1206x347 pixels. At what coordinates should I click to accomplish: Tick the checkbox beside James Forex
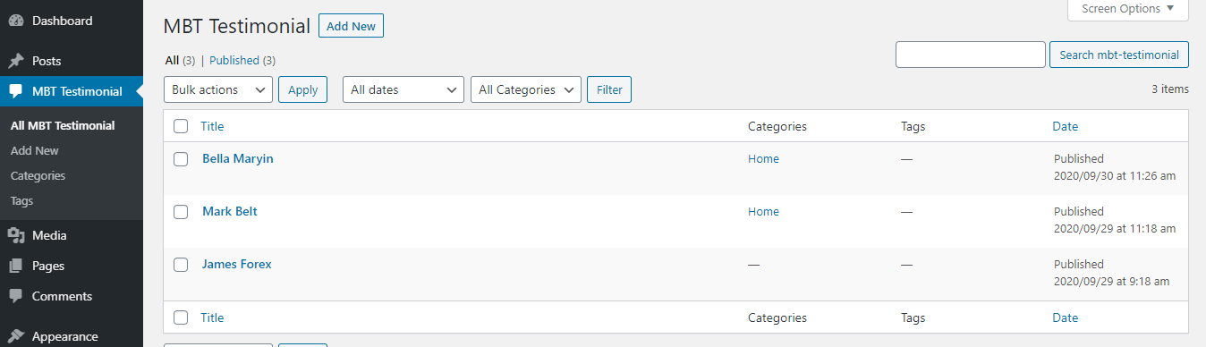(x=181, y=265)
